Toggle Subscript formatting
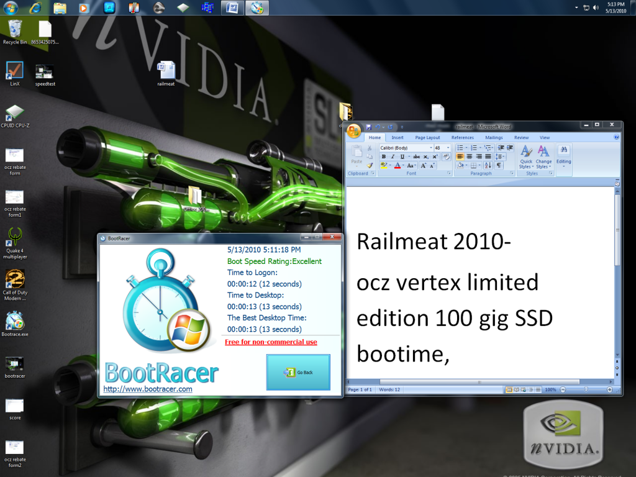 pos(426,157)
